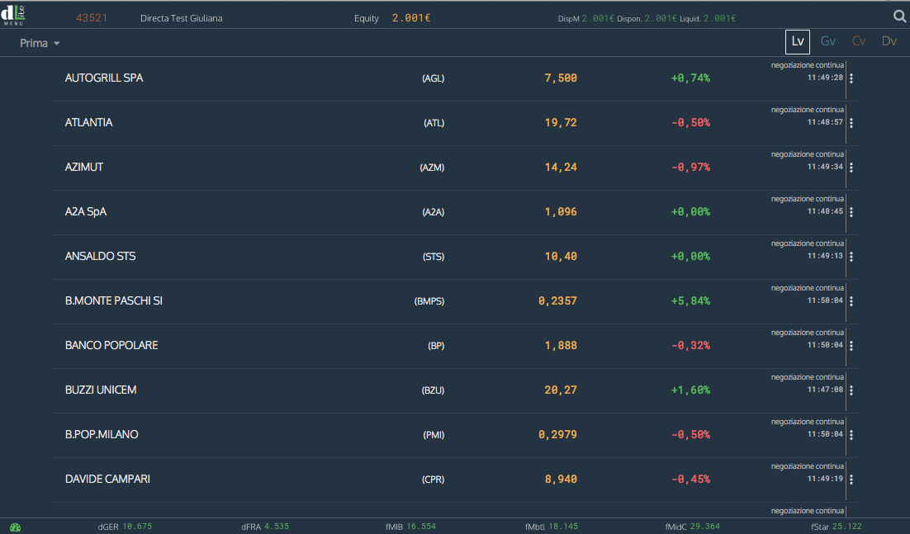Click the -0,97% change value
The image size is (910, 534).
click(x=690, y=167)
